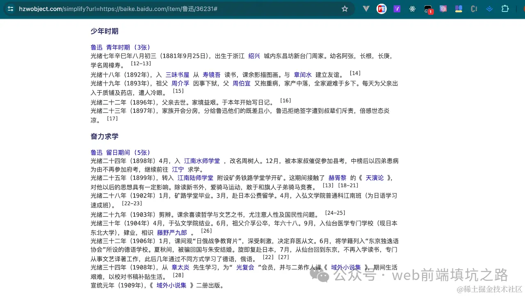The width and height of the screenshot is (525, 296).
Task: Open the 藤野严九郎 link
Action: (x=172, y=232)
